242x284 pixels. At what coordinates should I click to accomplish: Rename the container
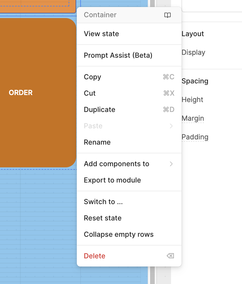click(x=97, y=142)
